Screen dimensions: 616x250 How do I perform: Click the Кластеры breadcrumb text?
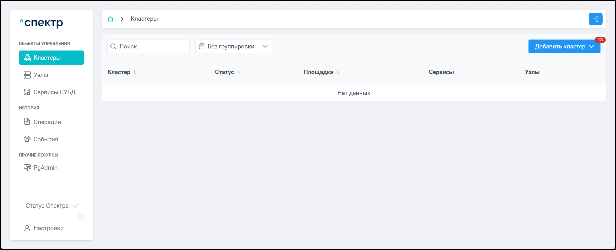click(144, 19)
